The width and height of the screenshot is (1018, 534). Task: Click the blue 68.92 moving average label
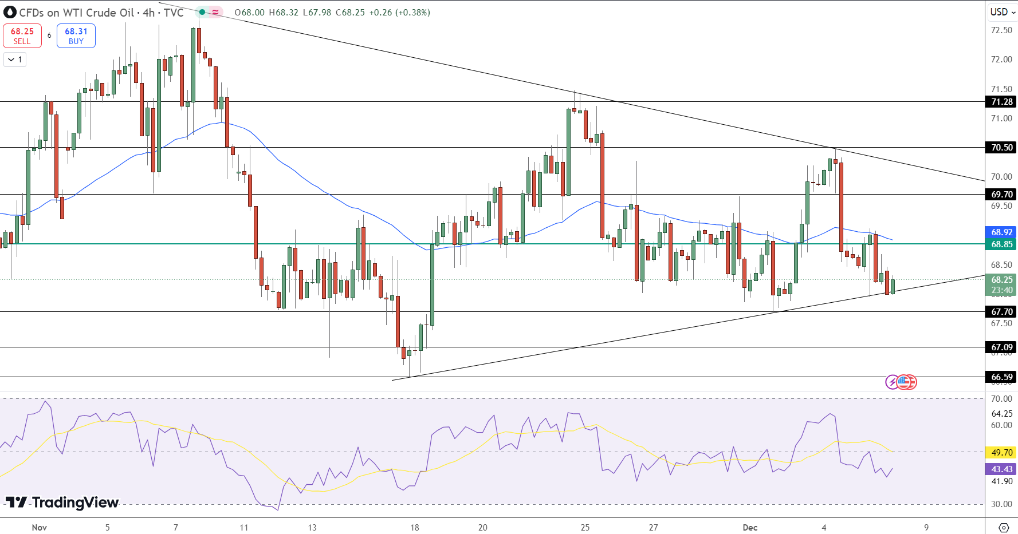[x=1001, y=232]
